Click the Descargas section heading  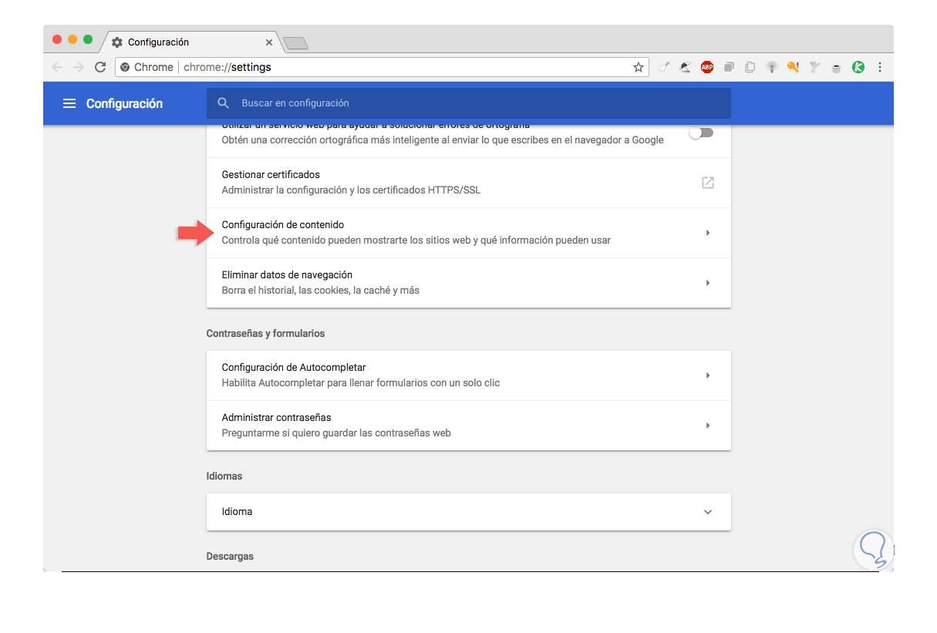tap(230, 557)
